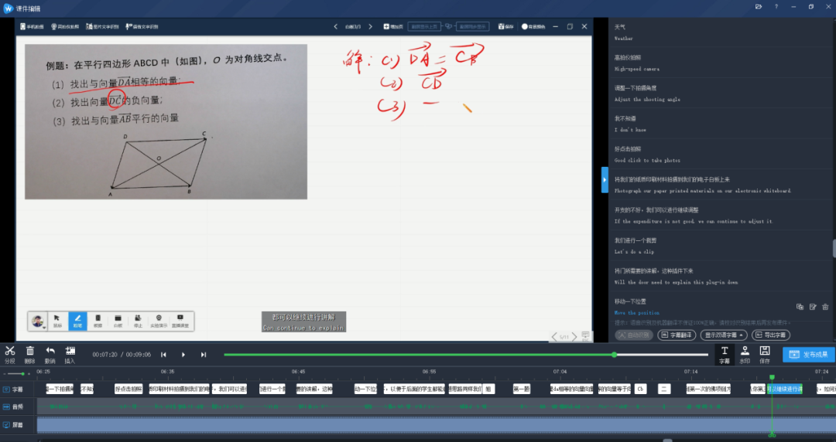This screenshot has width=836, height=442.
Task: Click the 分段 split scissors tool
Action: tap(9, 354)
